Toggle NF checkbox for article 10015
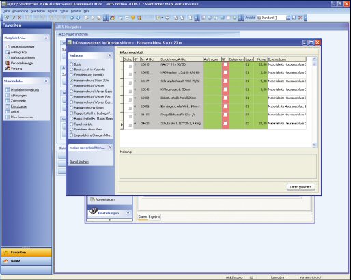351x280 pixels. pyautogui.click(x=225, y=64)
